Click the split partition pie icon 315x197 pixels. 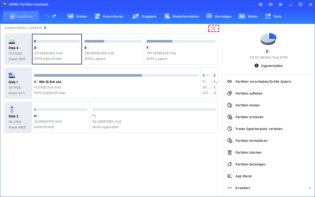click(x=230, y=94)
